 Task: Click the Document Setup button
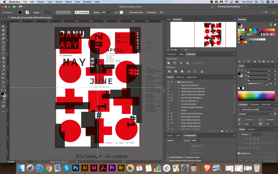[136, 12]
